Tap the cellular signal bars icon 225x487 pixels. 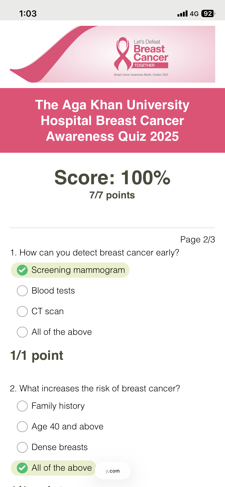coord(182,14)
